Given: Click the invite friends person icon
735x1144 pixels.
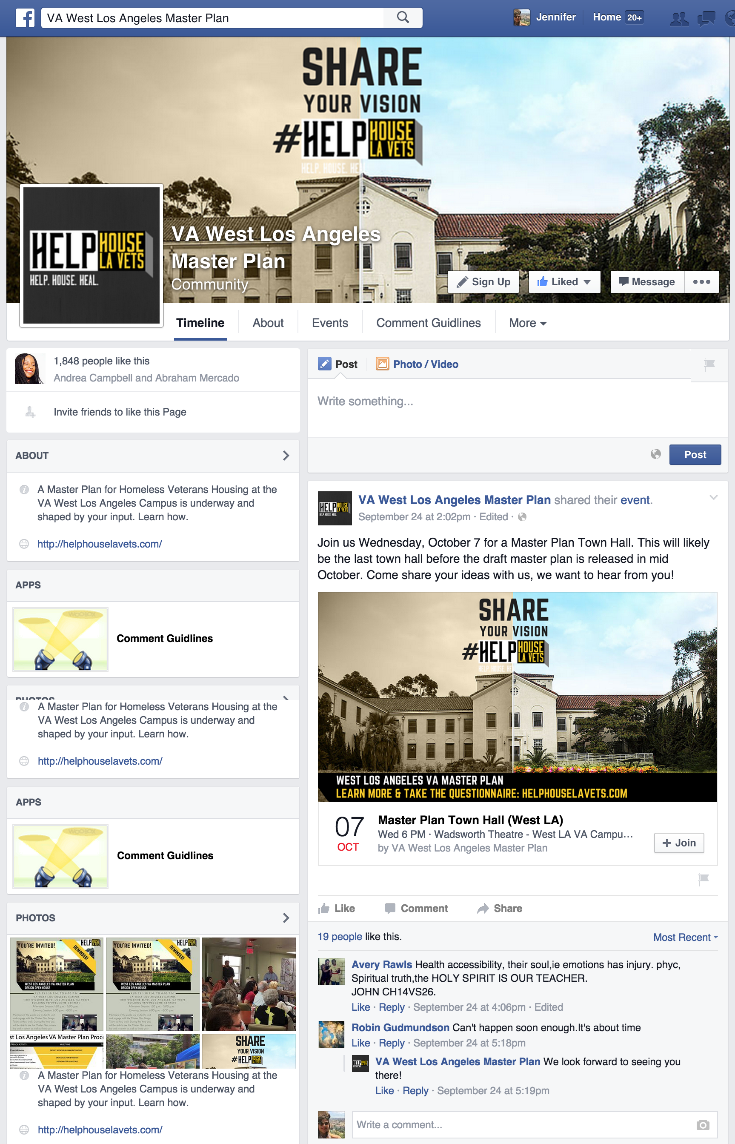Looking at the screenshot, I should (x=30, y=412).
